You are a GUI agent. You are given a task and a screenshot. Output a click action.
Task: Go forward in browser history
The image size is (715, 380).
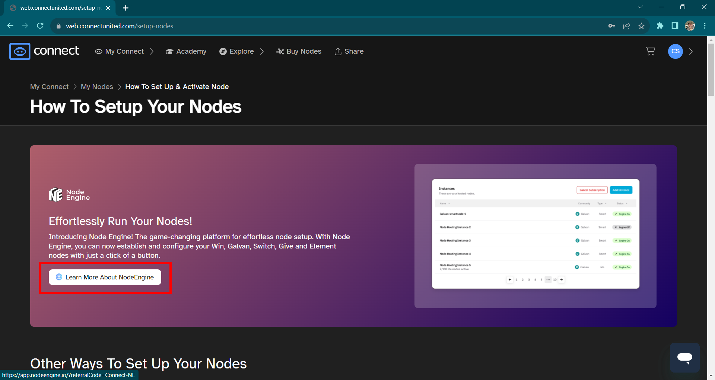[x=25, y=26]
